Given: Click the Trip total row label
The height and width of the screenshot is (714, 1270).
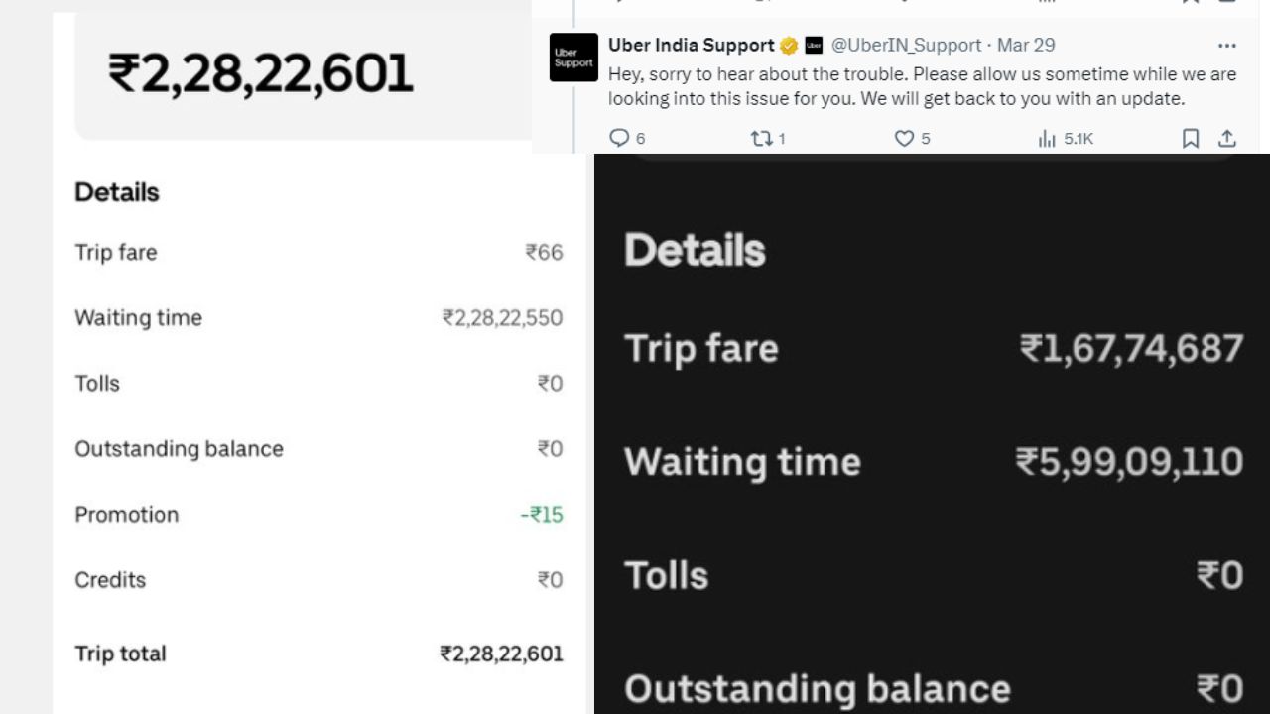Looking at the screenshot, I should 120,654.
